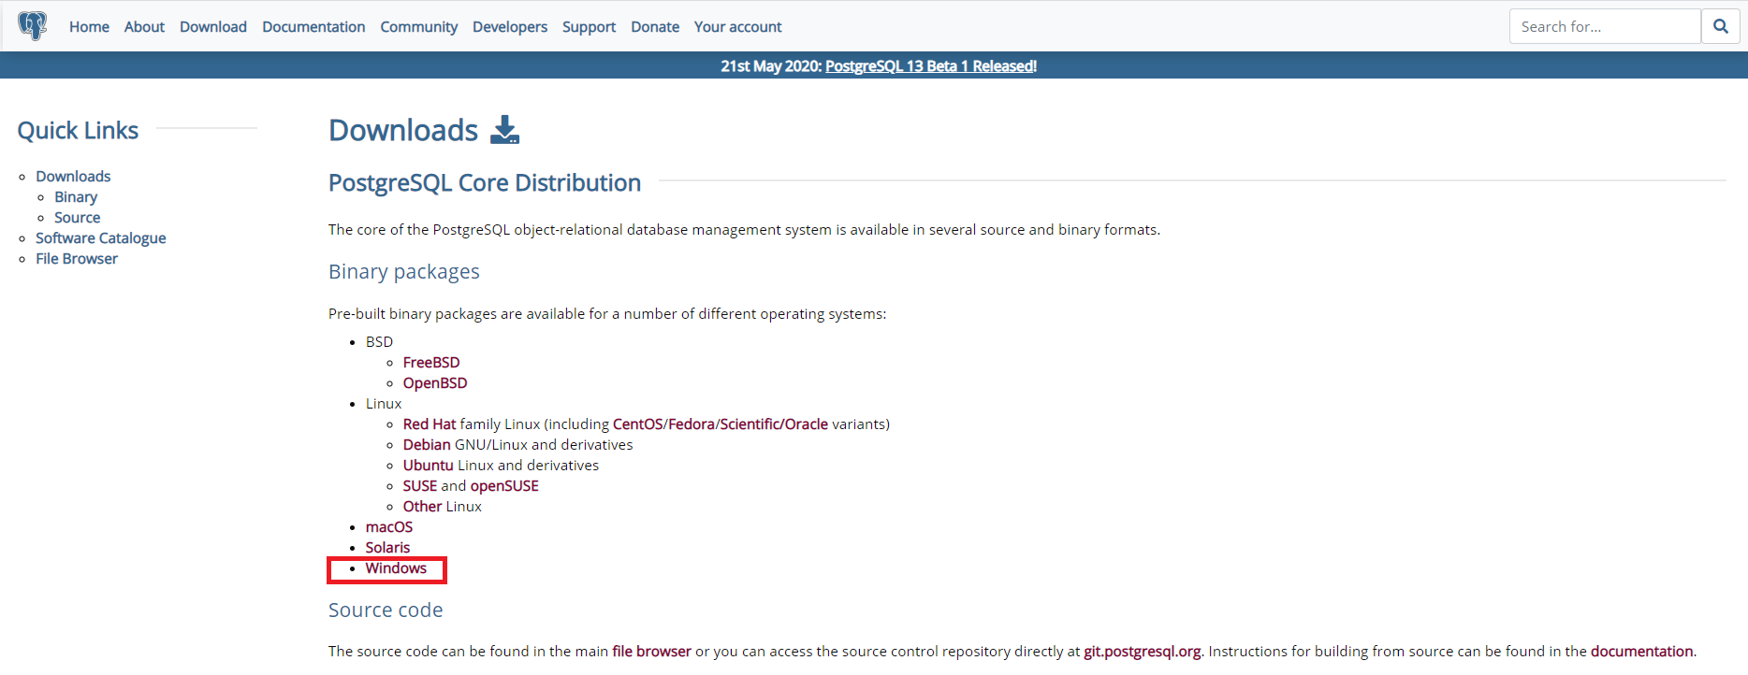Click the Binary packages subheading
Screen dimensions: 1748x675
tap(404, 272)
